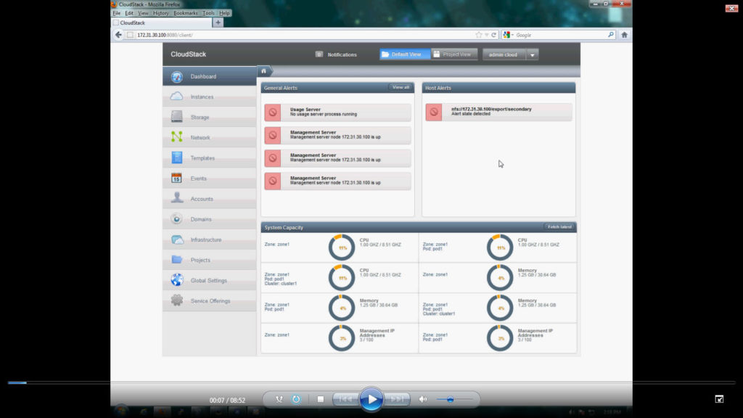Click the 'Zone: zone1 Pod: pod1 Cluster: cluster1' CPU row text
Image resolution: width=743 pixels, height=418 pixels.
click(281, 279)
